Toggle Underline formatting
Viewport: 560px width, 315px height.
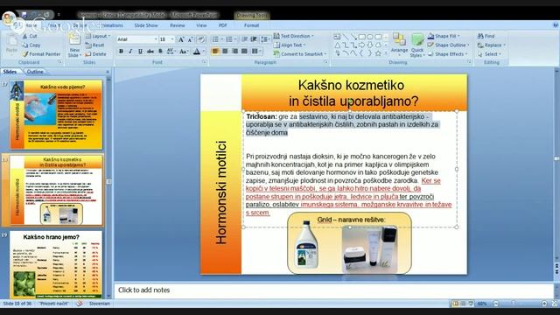140,52
